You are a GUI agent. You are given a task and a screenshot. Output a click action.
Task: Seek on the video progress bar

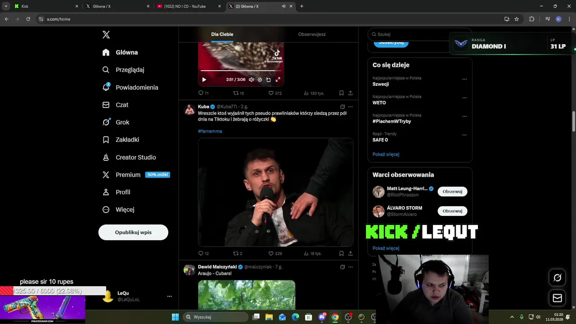point(241,71)
